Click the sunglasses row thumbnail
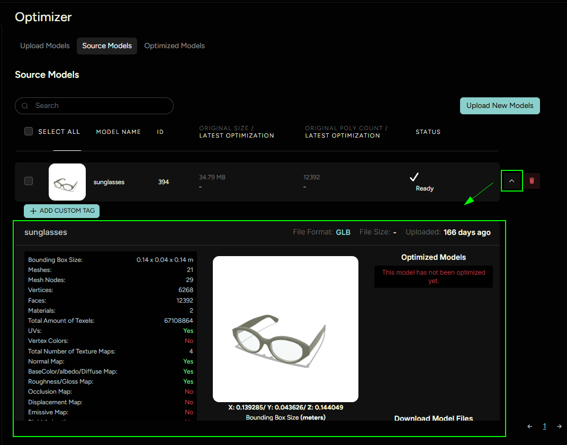 point(67,182)
